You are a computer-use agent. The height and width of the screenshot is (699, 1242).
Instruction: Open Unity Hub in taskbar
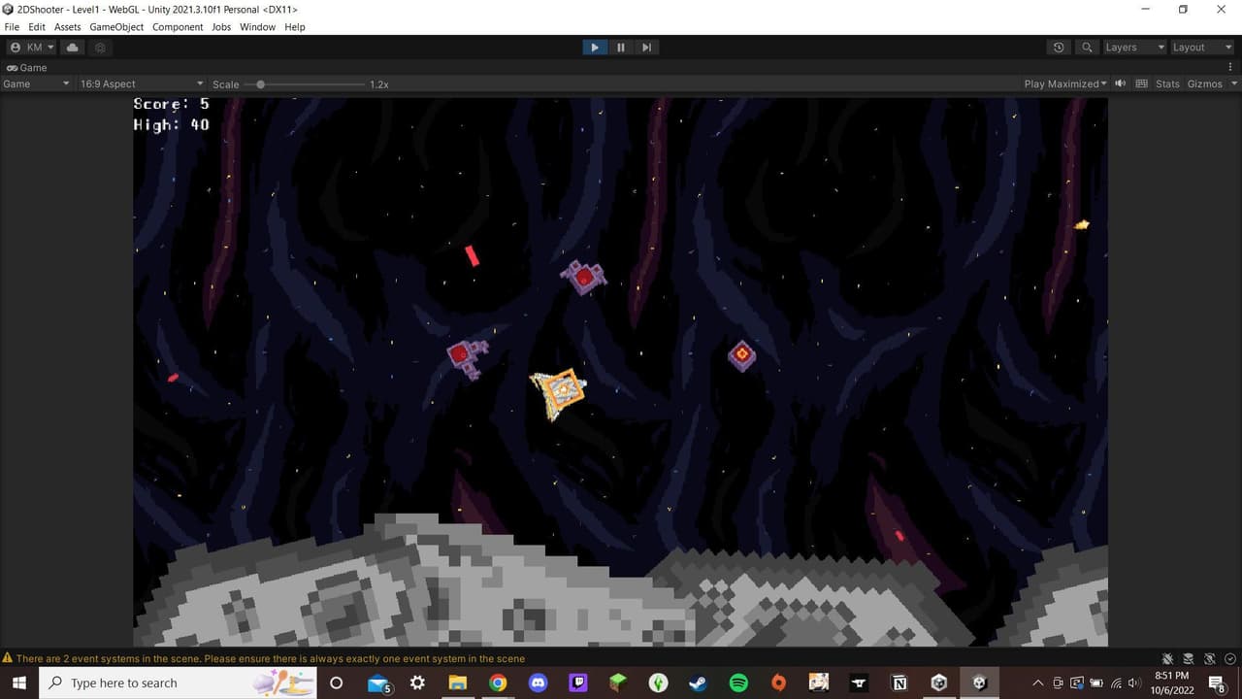[x=939, y=682]
